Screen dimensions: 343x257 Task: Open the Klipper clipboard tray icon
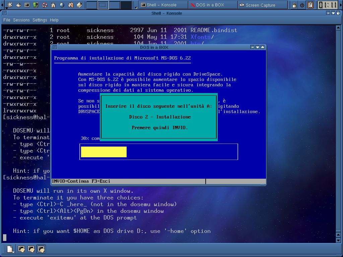pos(311,5)
